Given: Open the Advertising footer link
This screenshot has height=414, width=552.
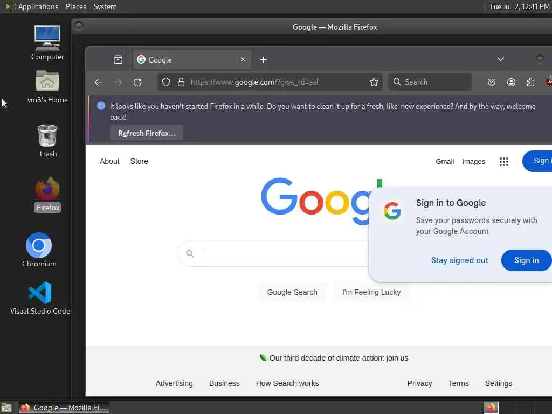Looking at the screenshot, I should [x=174, y=383].
